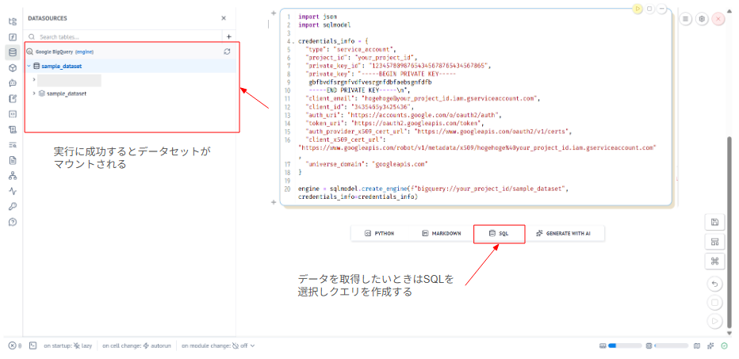Click the refresh icon beside Google BigQuery
This screenshot has height=359, width=739.
(x=228, y=52)
